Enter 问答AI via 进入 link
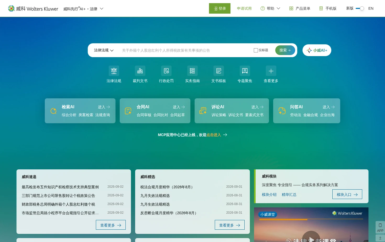 point(329,107)
